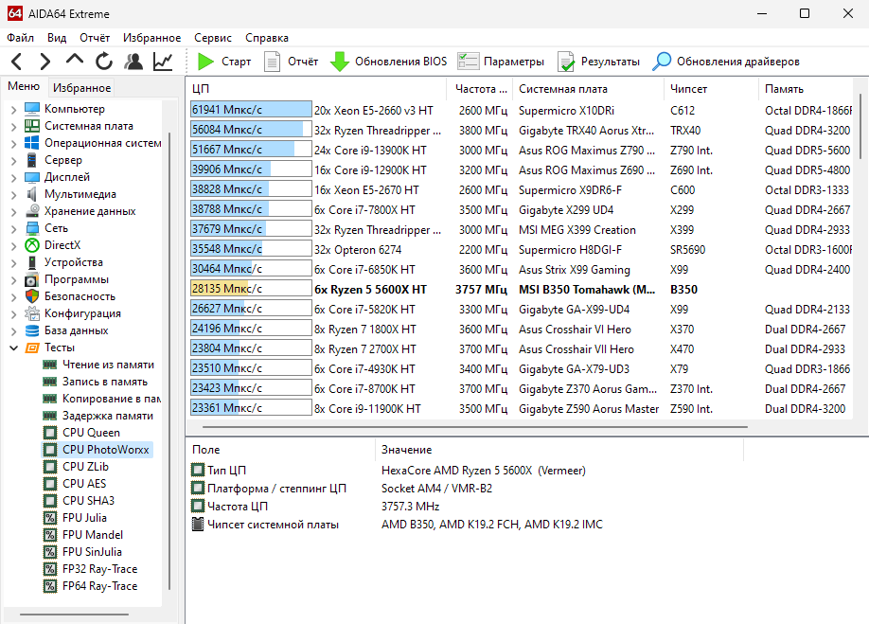Select the CPU ZLib test
The image size is (869, 624).
coord(85,467)
